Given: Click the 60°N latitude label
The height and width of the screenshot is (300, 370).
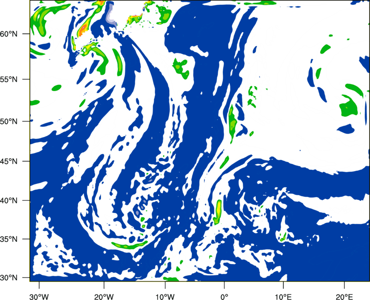Looking at the screenshot, I should 9,34.
